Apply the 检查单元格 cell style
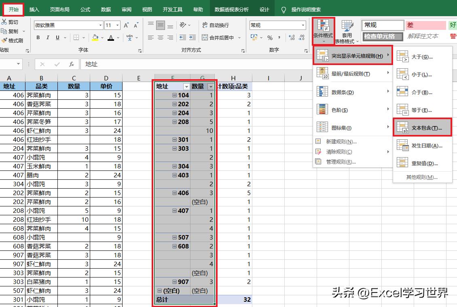The width and height of the screenshot is (457, 307). click(382, 36)
